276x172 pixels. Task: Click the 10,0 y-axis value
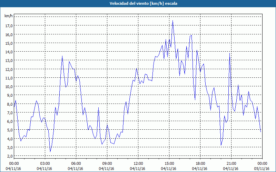[x=9, y=87]
